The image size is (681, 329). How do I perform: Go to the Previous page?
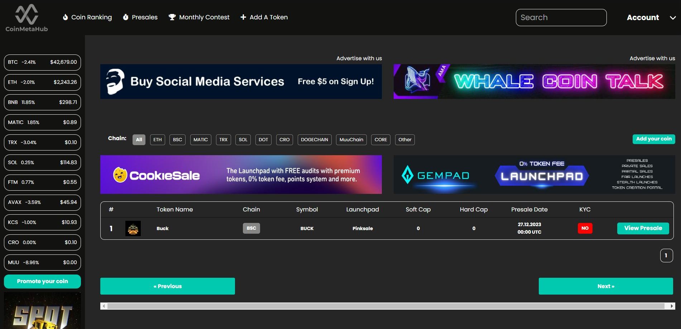[x=168, y=286]
